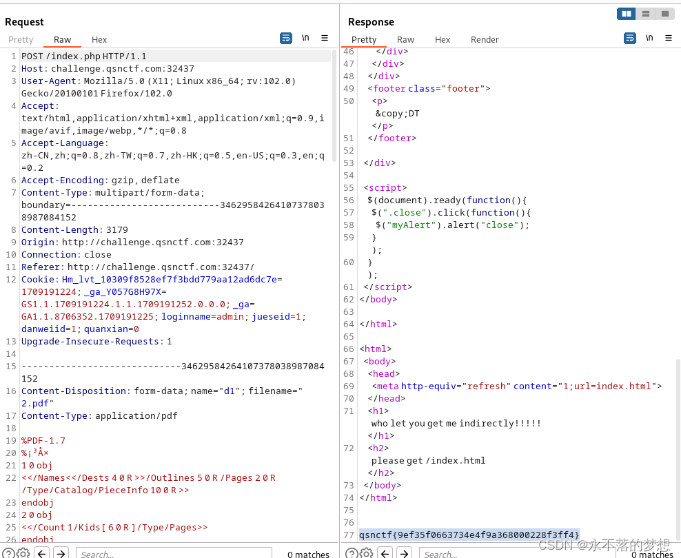Open Response panel hamburger options menu
The width and height of the screenshot is (681, 558).
669,38
